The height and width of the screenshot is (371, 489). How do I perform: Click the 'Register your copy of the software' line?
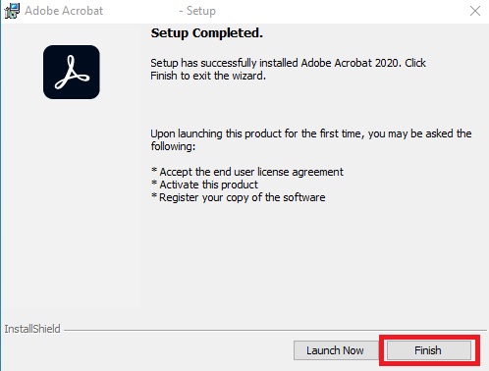tap(239, 197)
